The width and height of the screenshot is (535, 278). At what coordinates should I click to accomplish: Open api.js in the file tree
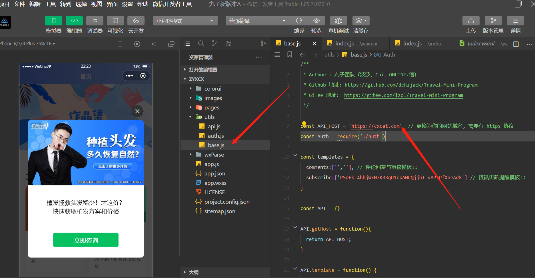(225, 126)
